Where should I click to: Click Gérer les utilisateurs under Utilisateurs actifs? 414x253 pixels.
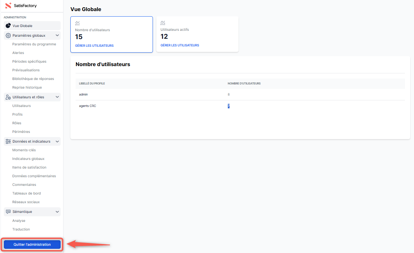click(180, 45)
